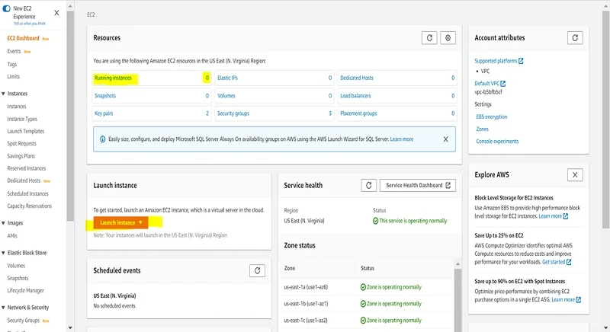Open Reserved Instances in sidebar
This screenshot has height=332, width=610.
coord(27,168)
